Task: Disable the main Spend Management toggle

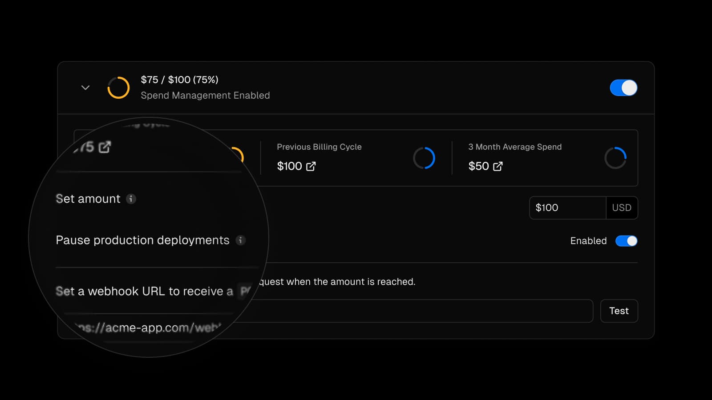Action: click(623, 88)
